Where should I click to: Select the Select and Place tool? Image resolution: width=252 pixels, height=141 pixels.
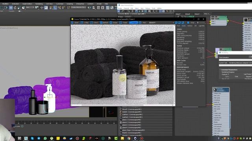[x=24, y=7]
